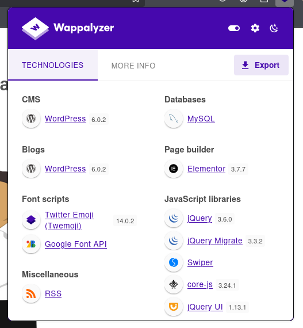Select the Technologies tab
This screenshot has width=303, height=328.
(x=53, y=65)
